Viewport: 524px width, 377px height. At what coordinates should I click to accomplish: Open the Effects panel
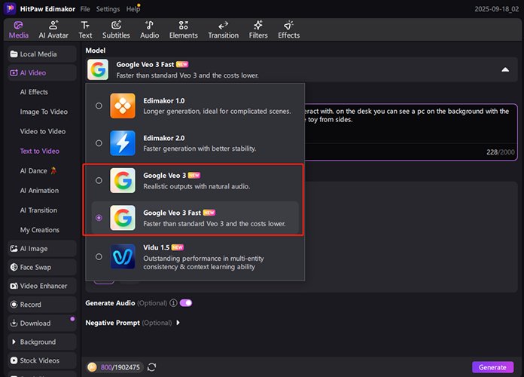(288, 29)
